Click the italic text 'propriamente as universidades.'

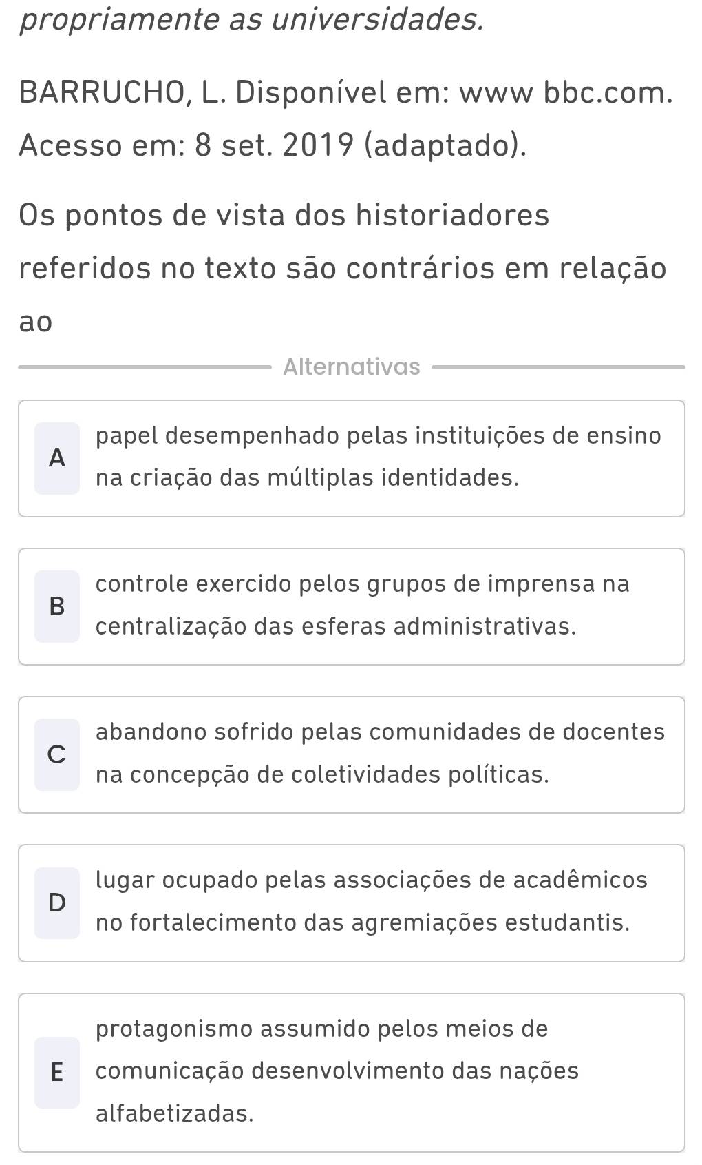[252, 21]
